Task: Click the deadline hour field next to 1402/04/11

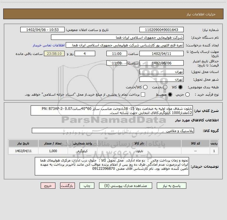Action: click(x=117, y=53)
